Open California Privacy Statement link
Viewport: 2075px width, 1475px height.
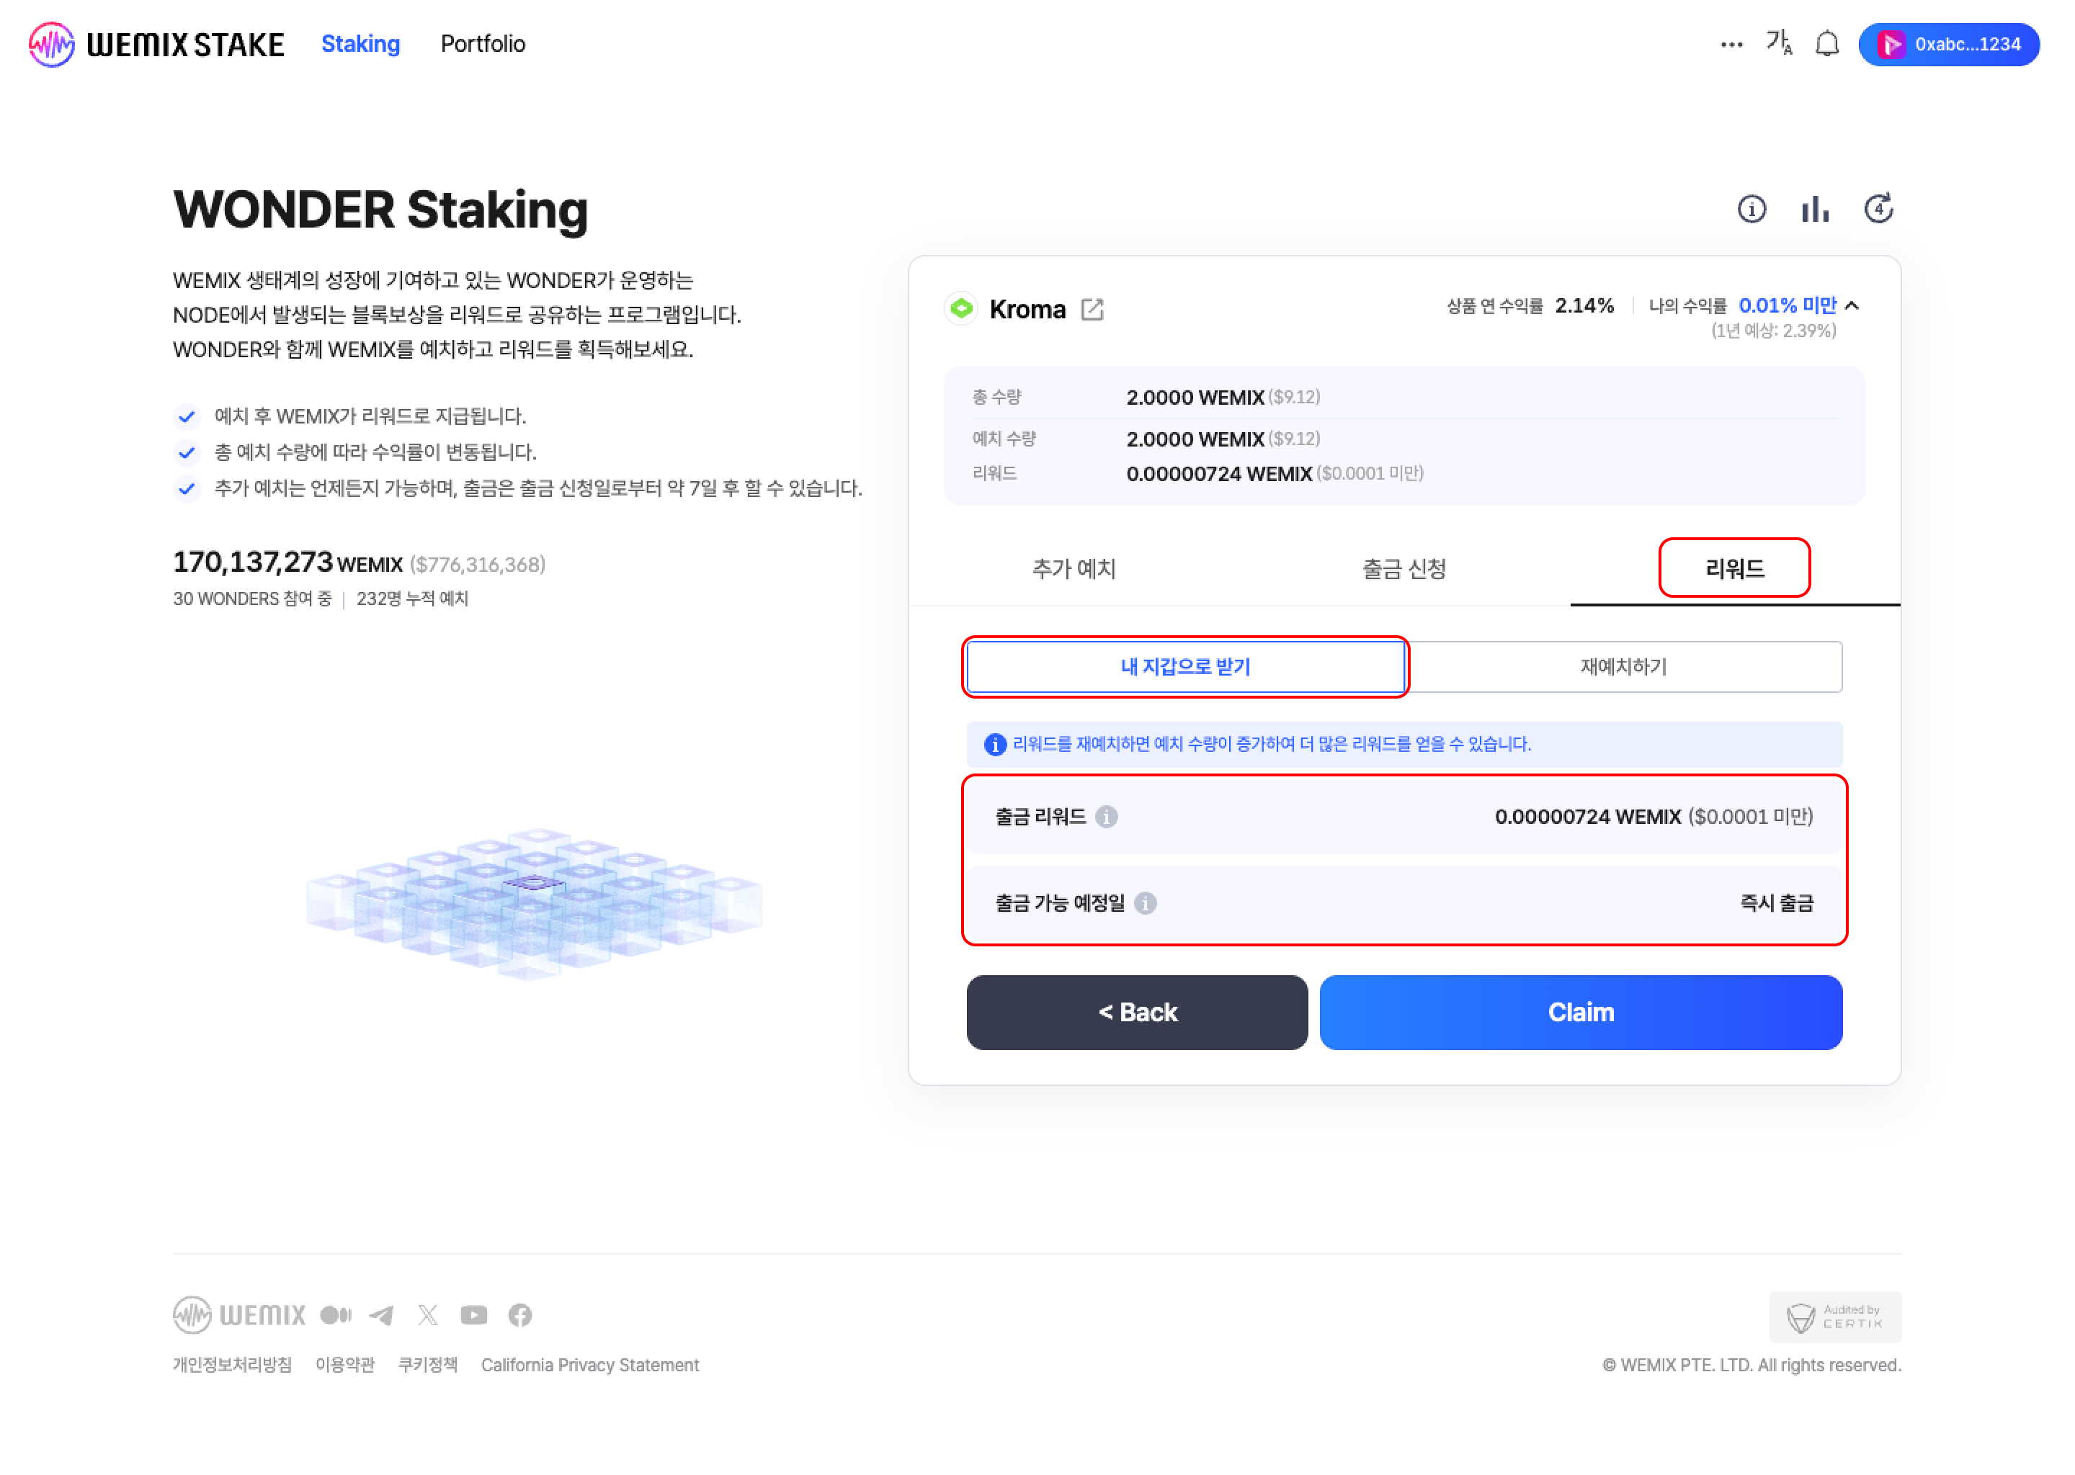pos(589,1364)
